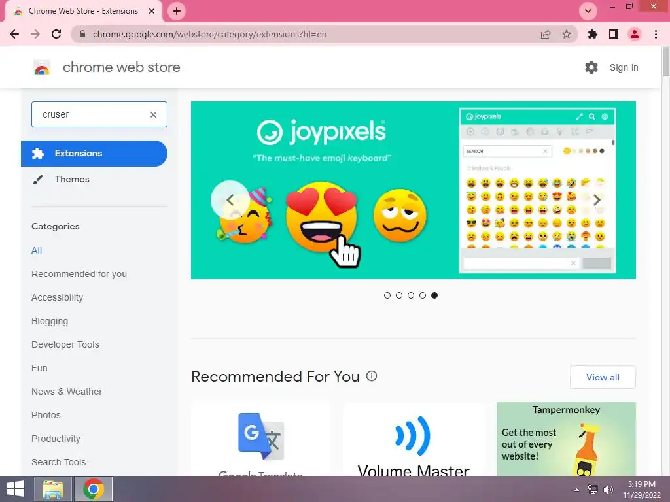Open the News & Weather category
The image size is (670, 502).
click(x=67, y=392)
